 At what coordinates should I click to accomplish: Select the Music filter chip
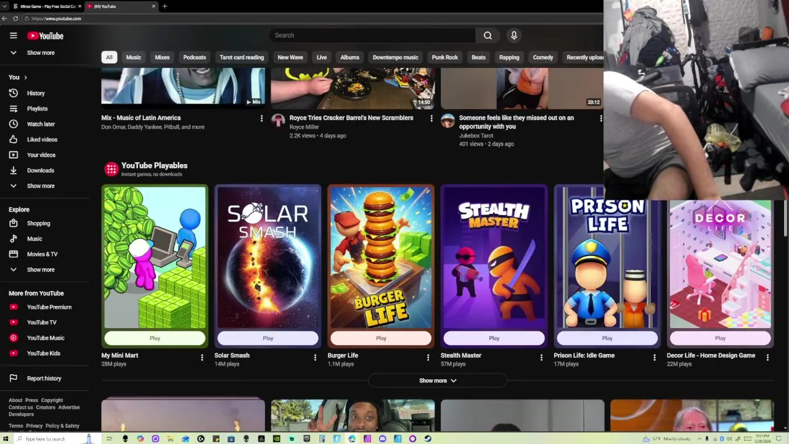(x=134, y=57)
